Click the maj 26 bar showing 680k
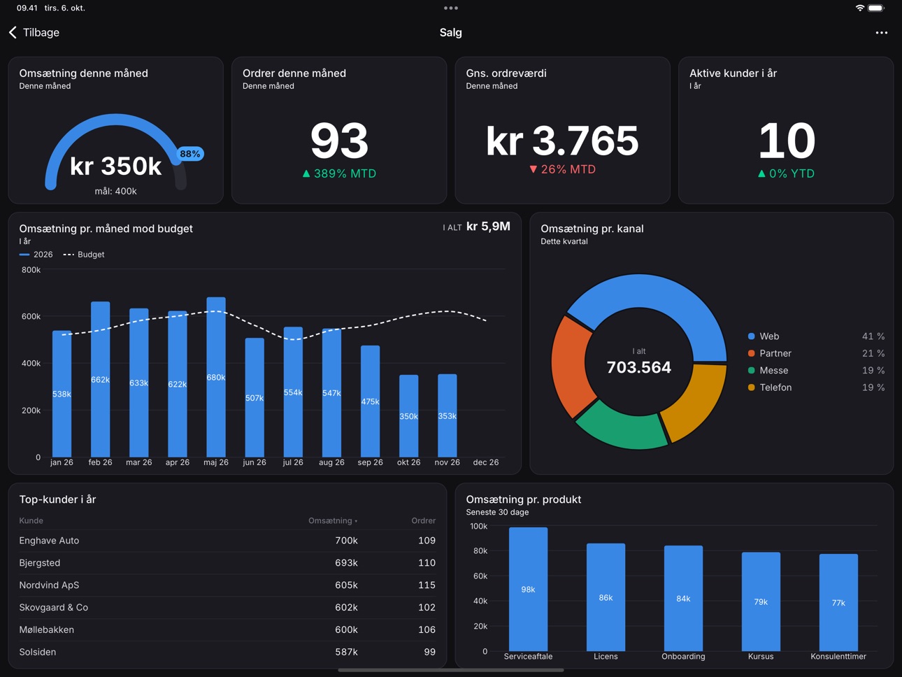The image size is (902, 677). [216, 377]
